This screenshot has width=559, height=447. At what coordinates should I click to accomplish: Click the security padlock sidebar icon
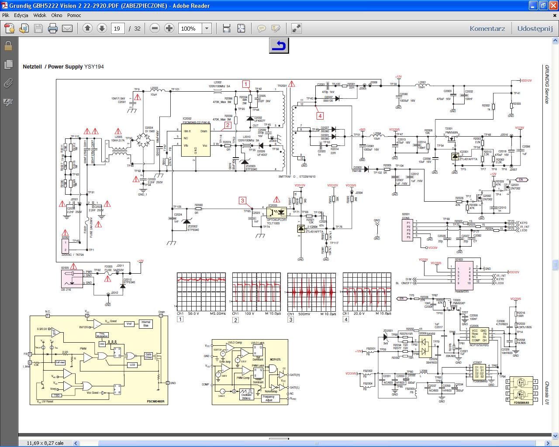tap(8, 46)
